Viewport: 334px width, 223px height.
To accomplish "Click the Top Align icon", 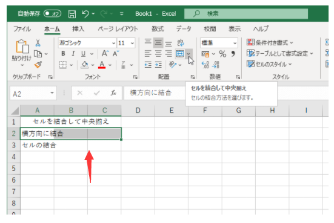I will coord(148,42).
